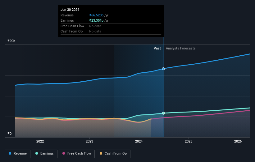Click the 2024 x-axis label

coord(139,141)
